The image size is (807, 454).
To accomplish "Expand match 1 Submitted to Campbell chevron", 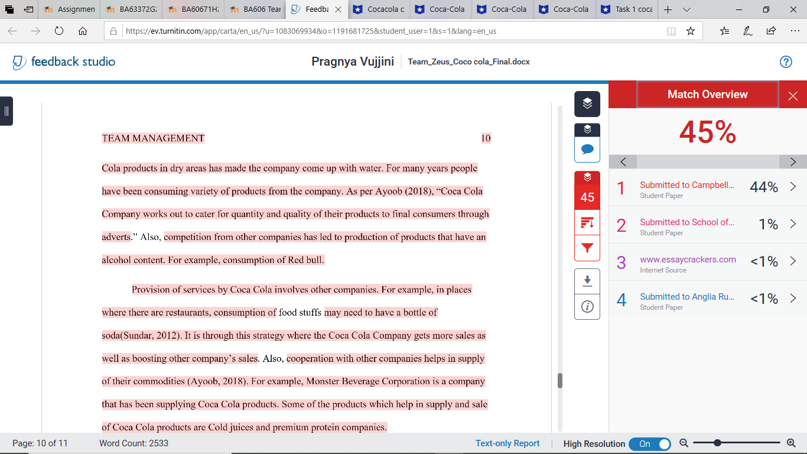I will (x=793, y=187).
